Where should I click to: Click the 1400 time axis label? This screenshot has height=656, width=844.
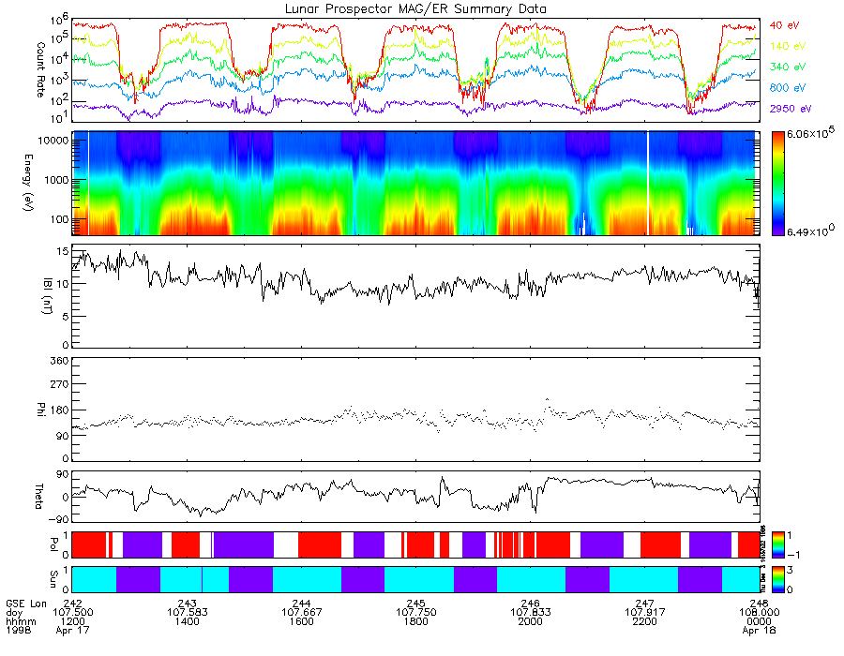(187, 621)
